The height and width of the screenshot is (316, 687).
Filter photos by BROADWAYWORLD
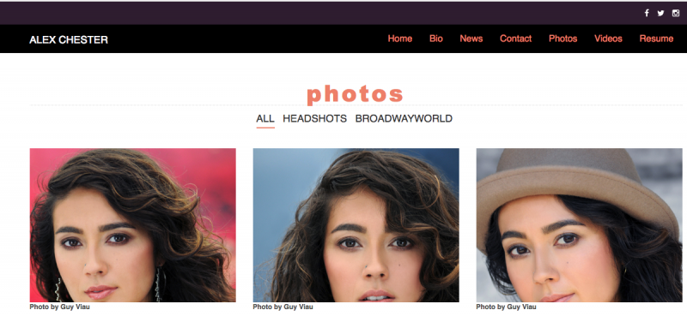click(x=404, y=118)
